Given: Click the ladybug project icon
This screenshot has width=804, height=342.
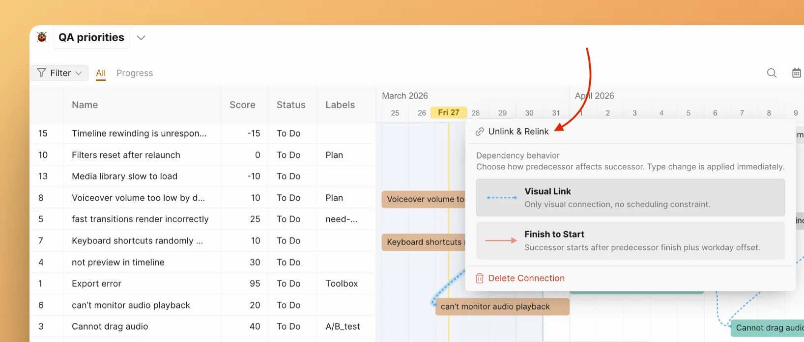Looking at the screenshot, I should tap(42, 37).
